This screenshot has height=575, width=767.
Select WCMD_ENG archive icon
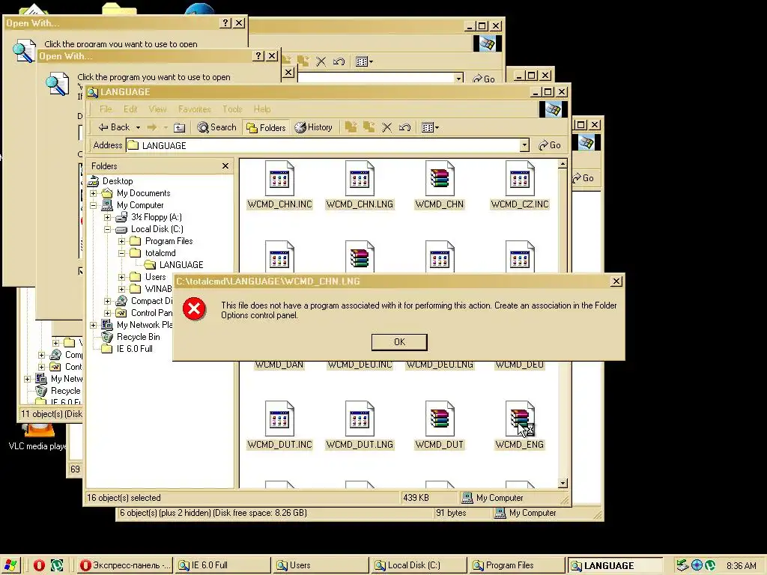click(520, 419)
